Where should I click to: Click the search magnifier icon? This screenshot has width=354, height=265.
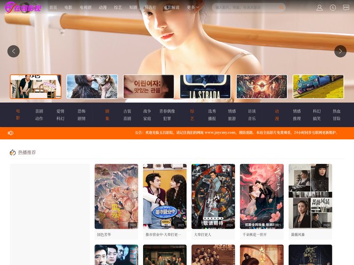point(281,7)
